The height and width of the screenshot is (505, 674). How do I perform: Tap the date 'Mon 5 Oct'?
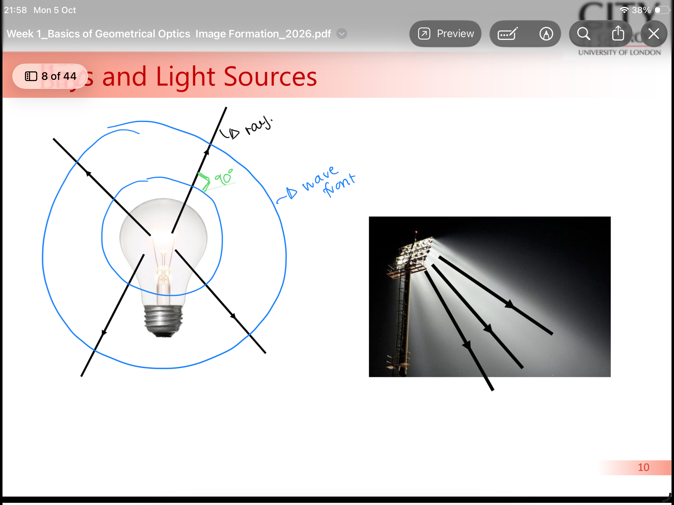[x=55, y=10]
